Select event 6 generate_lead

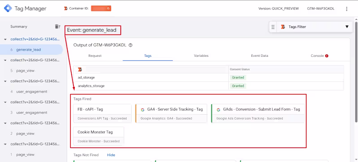31,50
